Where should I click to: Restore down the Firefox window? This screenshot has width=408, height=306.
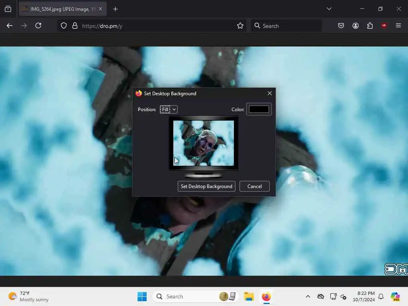[x=381, y=9]
